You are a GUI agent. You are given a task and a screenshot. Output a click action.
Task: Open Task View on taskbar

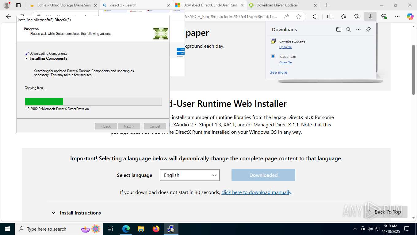(110, 229)
